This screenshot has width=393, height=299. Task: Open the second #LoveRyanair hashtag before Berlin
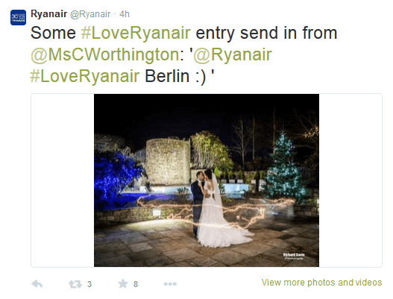click(85, 76)
